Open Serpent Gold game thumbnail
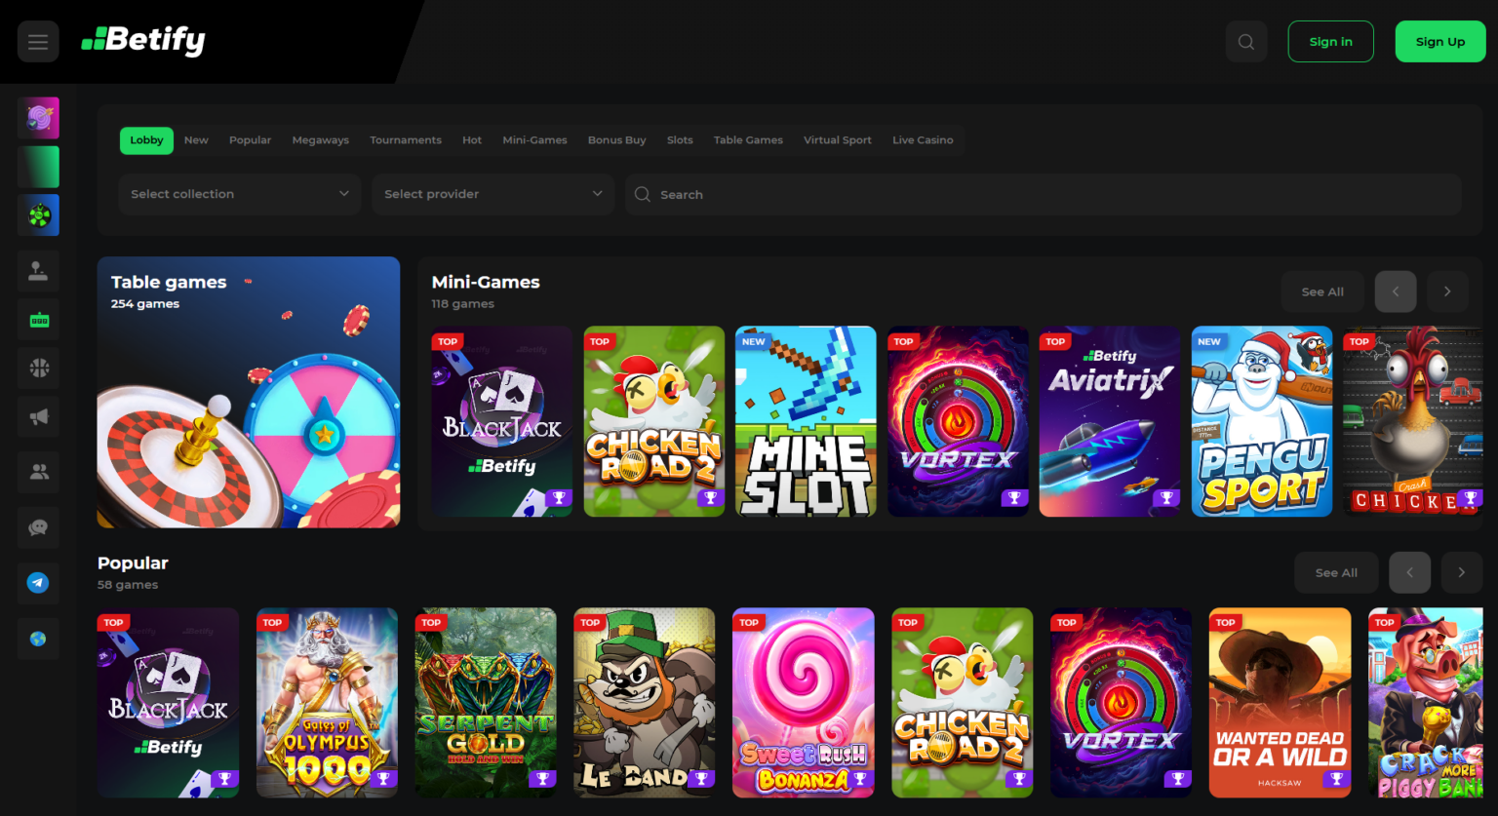 click(x=486, y=703)
